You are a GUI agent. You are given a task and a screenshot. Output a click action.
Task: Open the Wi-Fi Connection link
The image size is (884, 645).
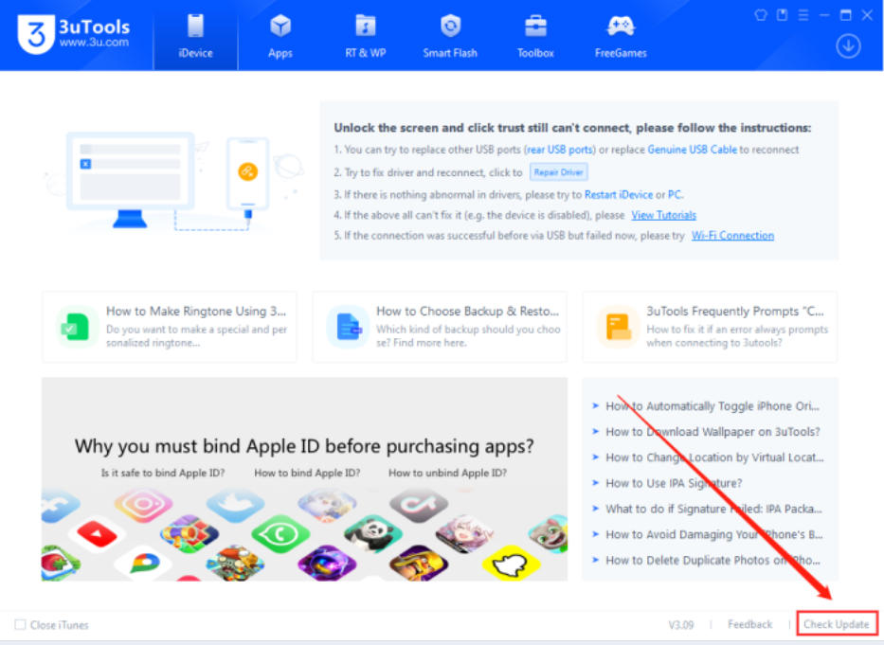732,235
